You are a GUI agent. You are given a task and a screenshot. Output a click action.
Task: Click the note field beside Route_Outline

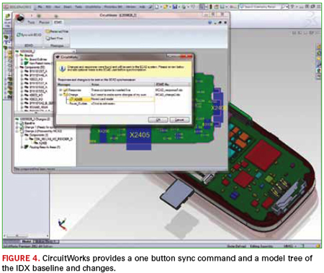coord(122,104)
